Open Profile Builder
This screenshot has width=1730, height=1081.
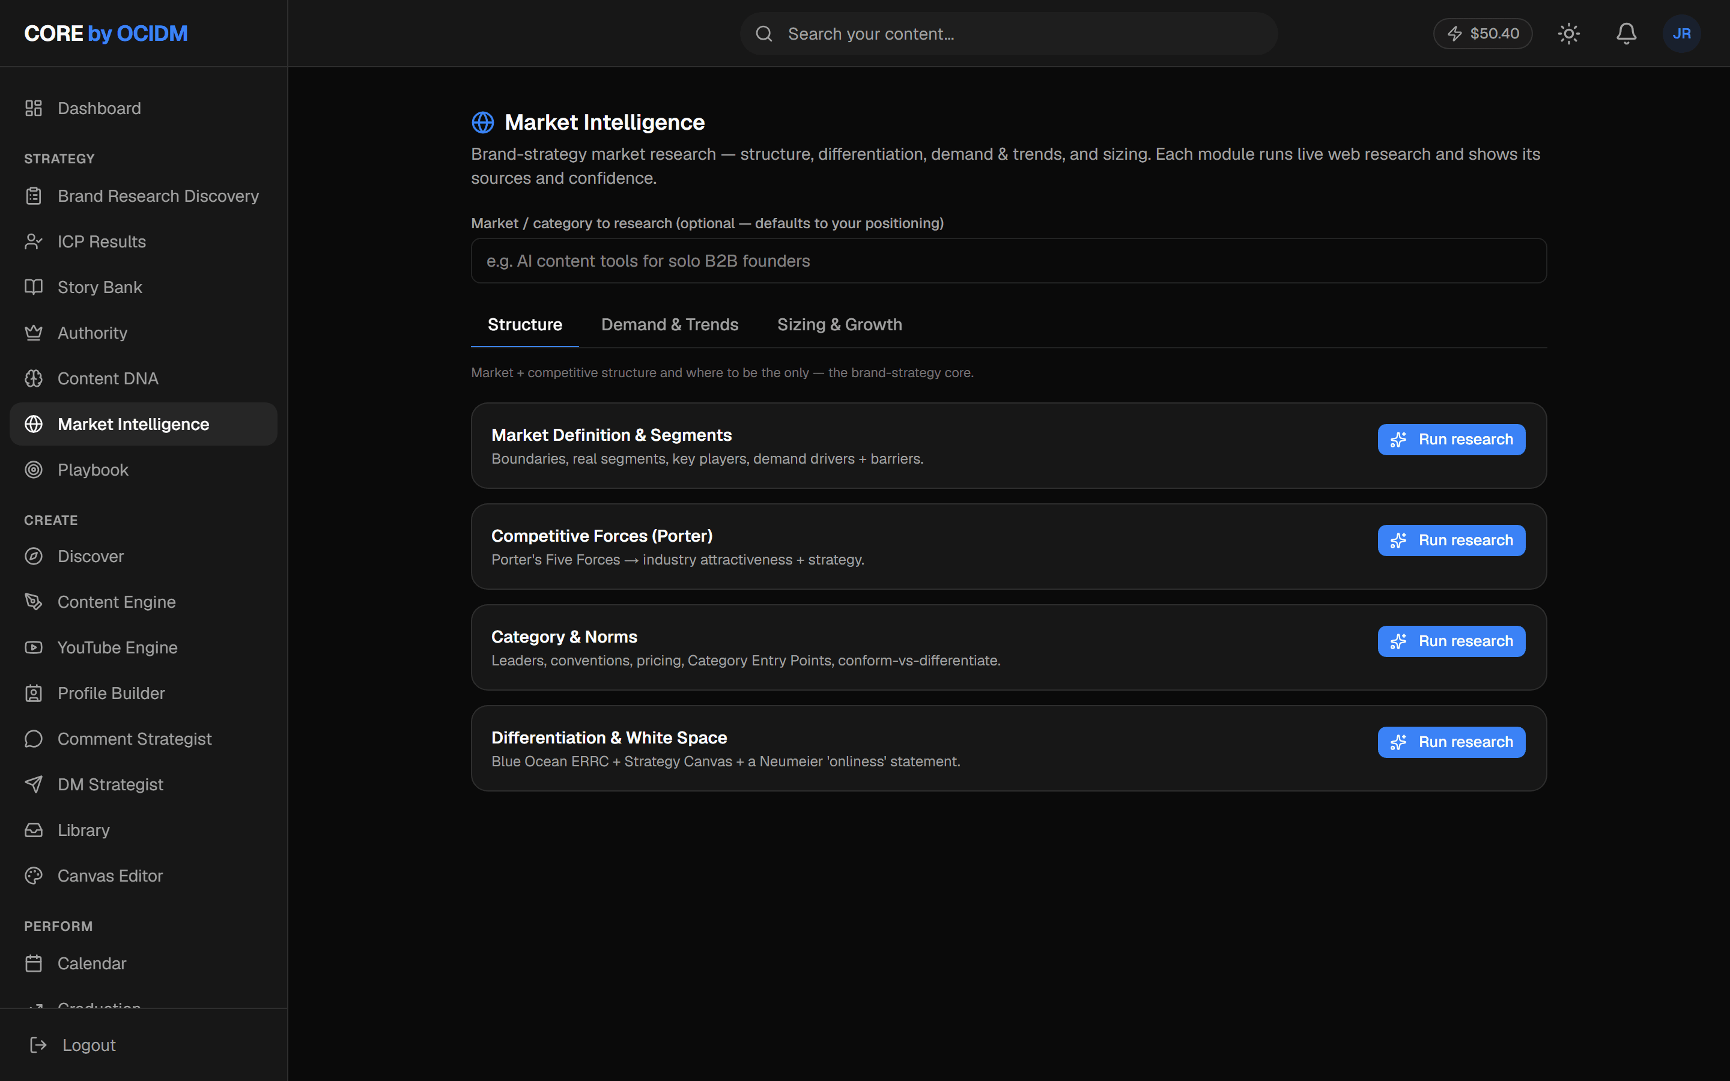pyautogui.click(x=144, y=694)
